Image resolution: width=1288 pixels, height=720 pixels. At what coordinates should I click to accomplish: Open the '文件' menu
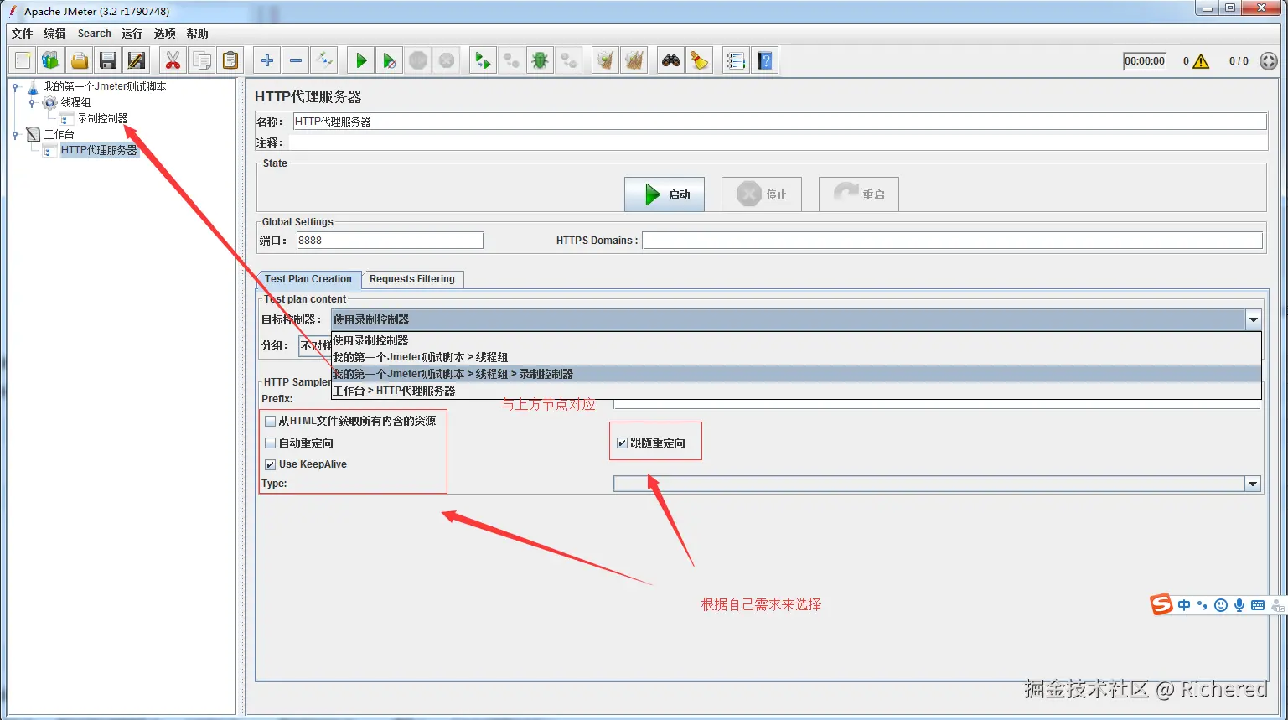23,34
